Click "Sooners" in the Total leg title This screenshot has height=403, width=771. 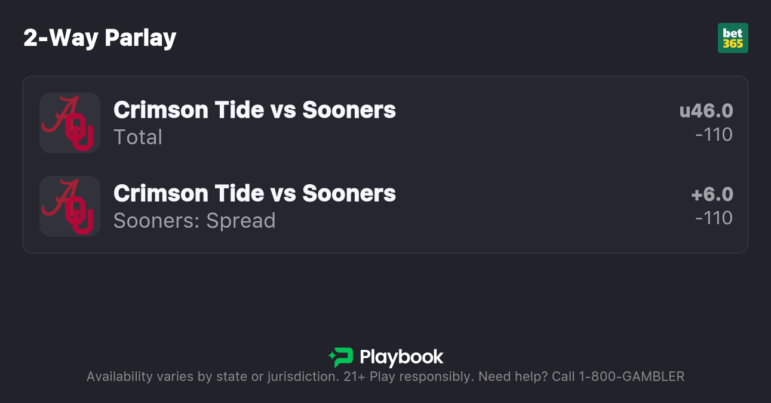[x=349, y=110]
